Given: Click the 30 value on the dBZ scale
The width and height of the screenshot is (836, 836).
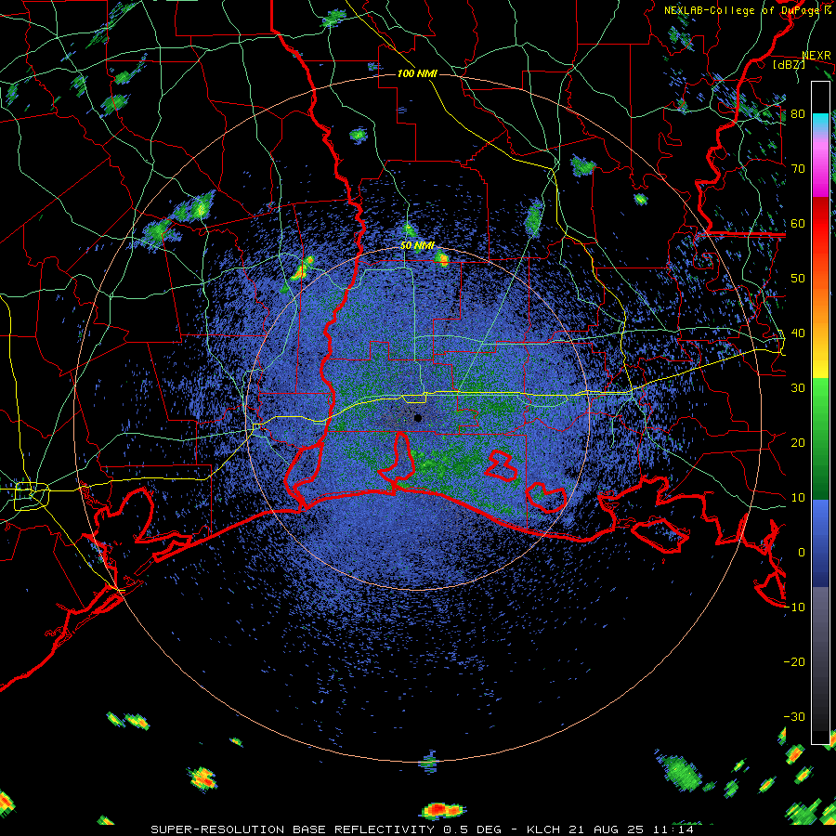Looking at the screenshot, I should click(798, 388).
